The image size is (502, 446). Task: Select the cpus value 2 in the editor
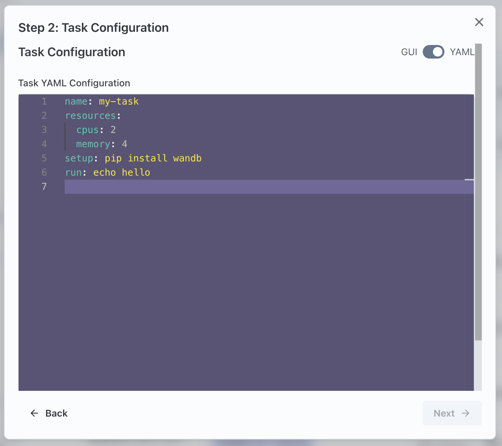113,130
